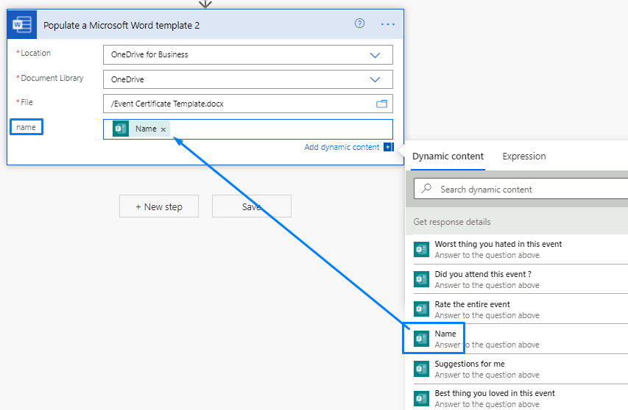Switch to the Expression tab
Screen dimensions: 628x410
524,157
